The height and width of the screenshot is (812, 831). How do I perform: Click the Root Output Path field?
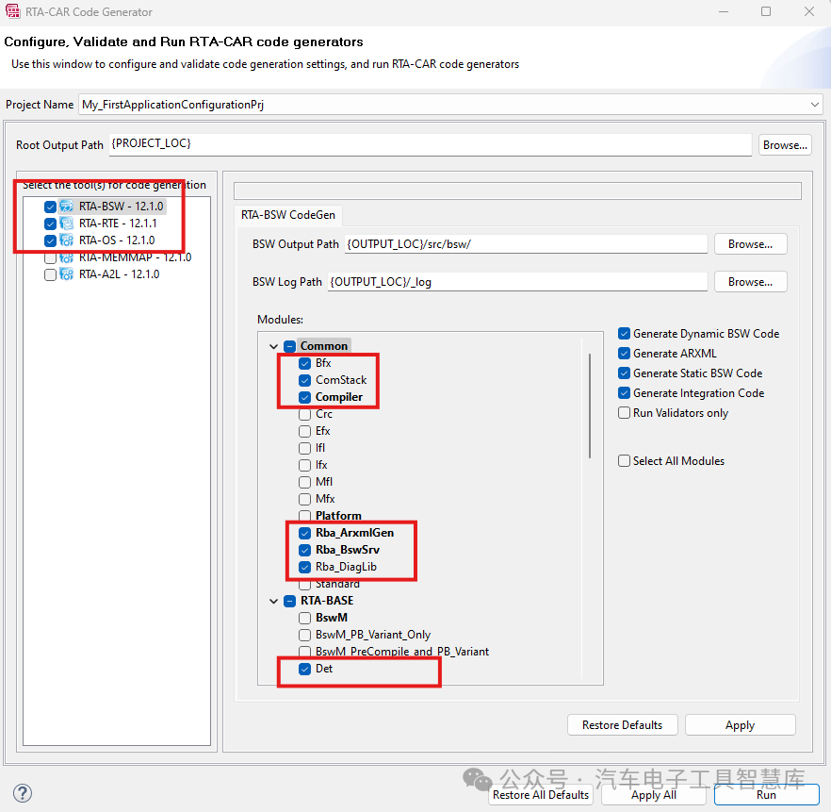[431, 144]
